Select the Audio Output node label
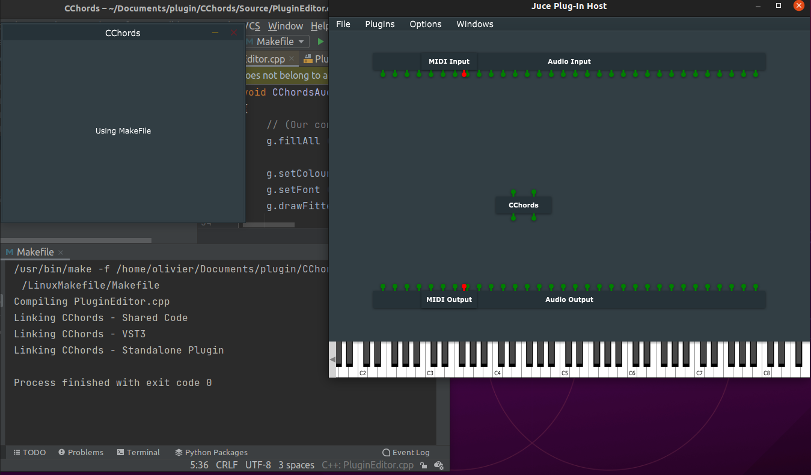Image resolution: width=811 pixels, height=475 pixels. [x=569, y=299]
